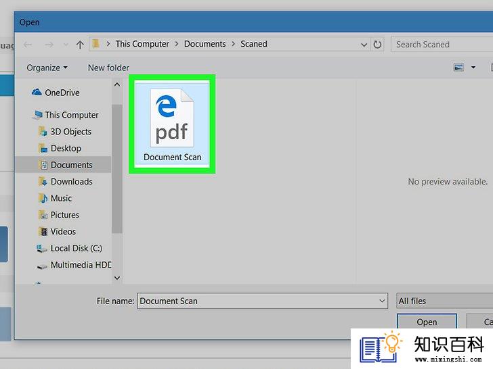The image size is (493, 369).
Task: Click the folder icon in address bar
Action: point(96,44)
